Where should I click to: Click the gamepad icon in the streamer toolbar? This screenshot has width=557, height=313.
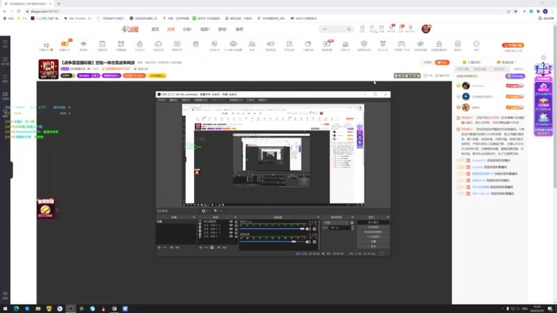point(402,44)
